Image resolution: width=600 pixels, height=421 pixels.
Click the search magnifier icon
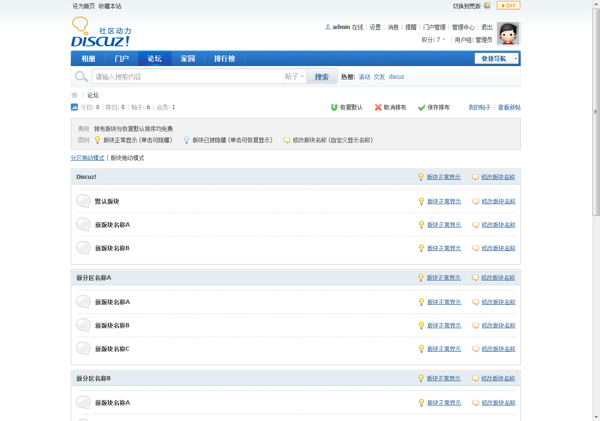[82, 76]
